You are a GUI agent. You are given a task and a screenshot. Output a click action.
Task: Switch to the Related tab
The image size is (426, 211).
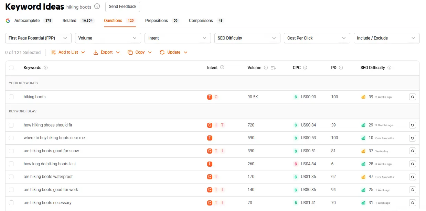(x=78, y=21)
